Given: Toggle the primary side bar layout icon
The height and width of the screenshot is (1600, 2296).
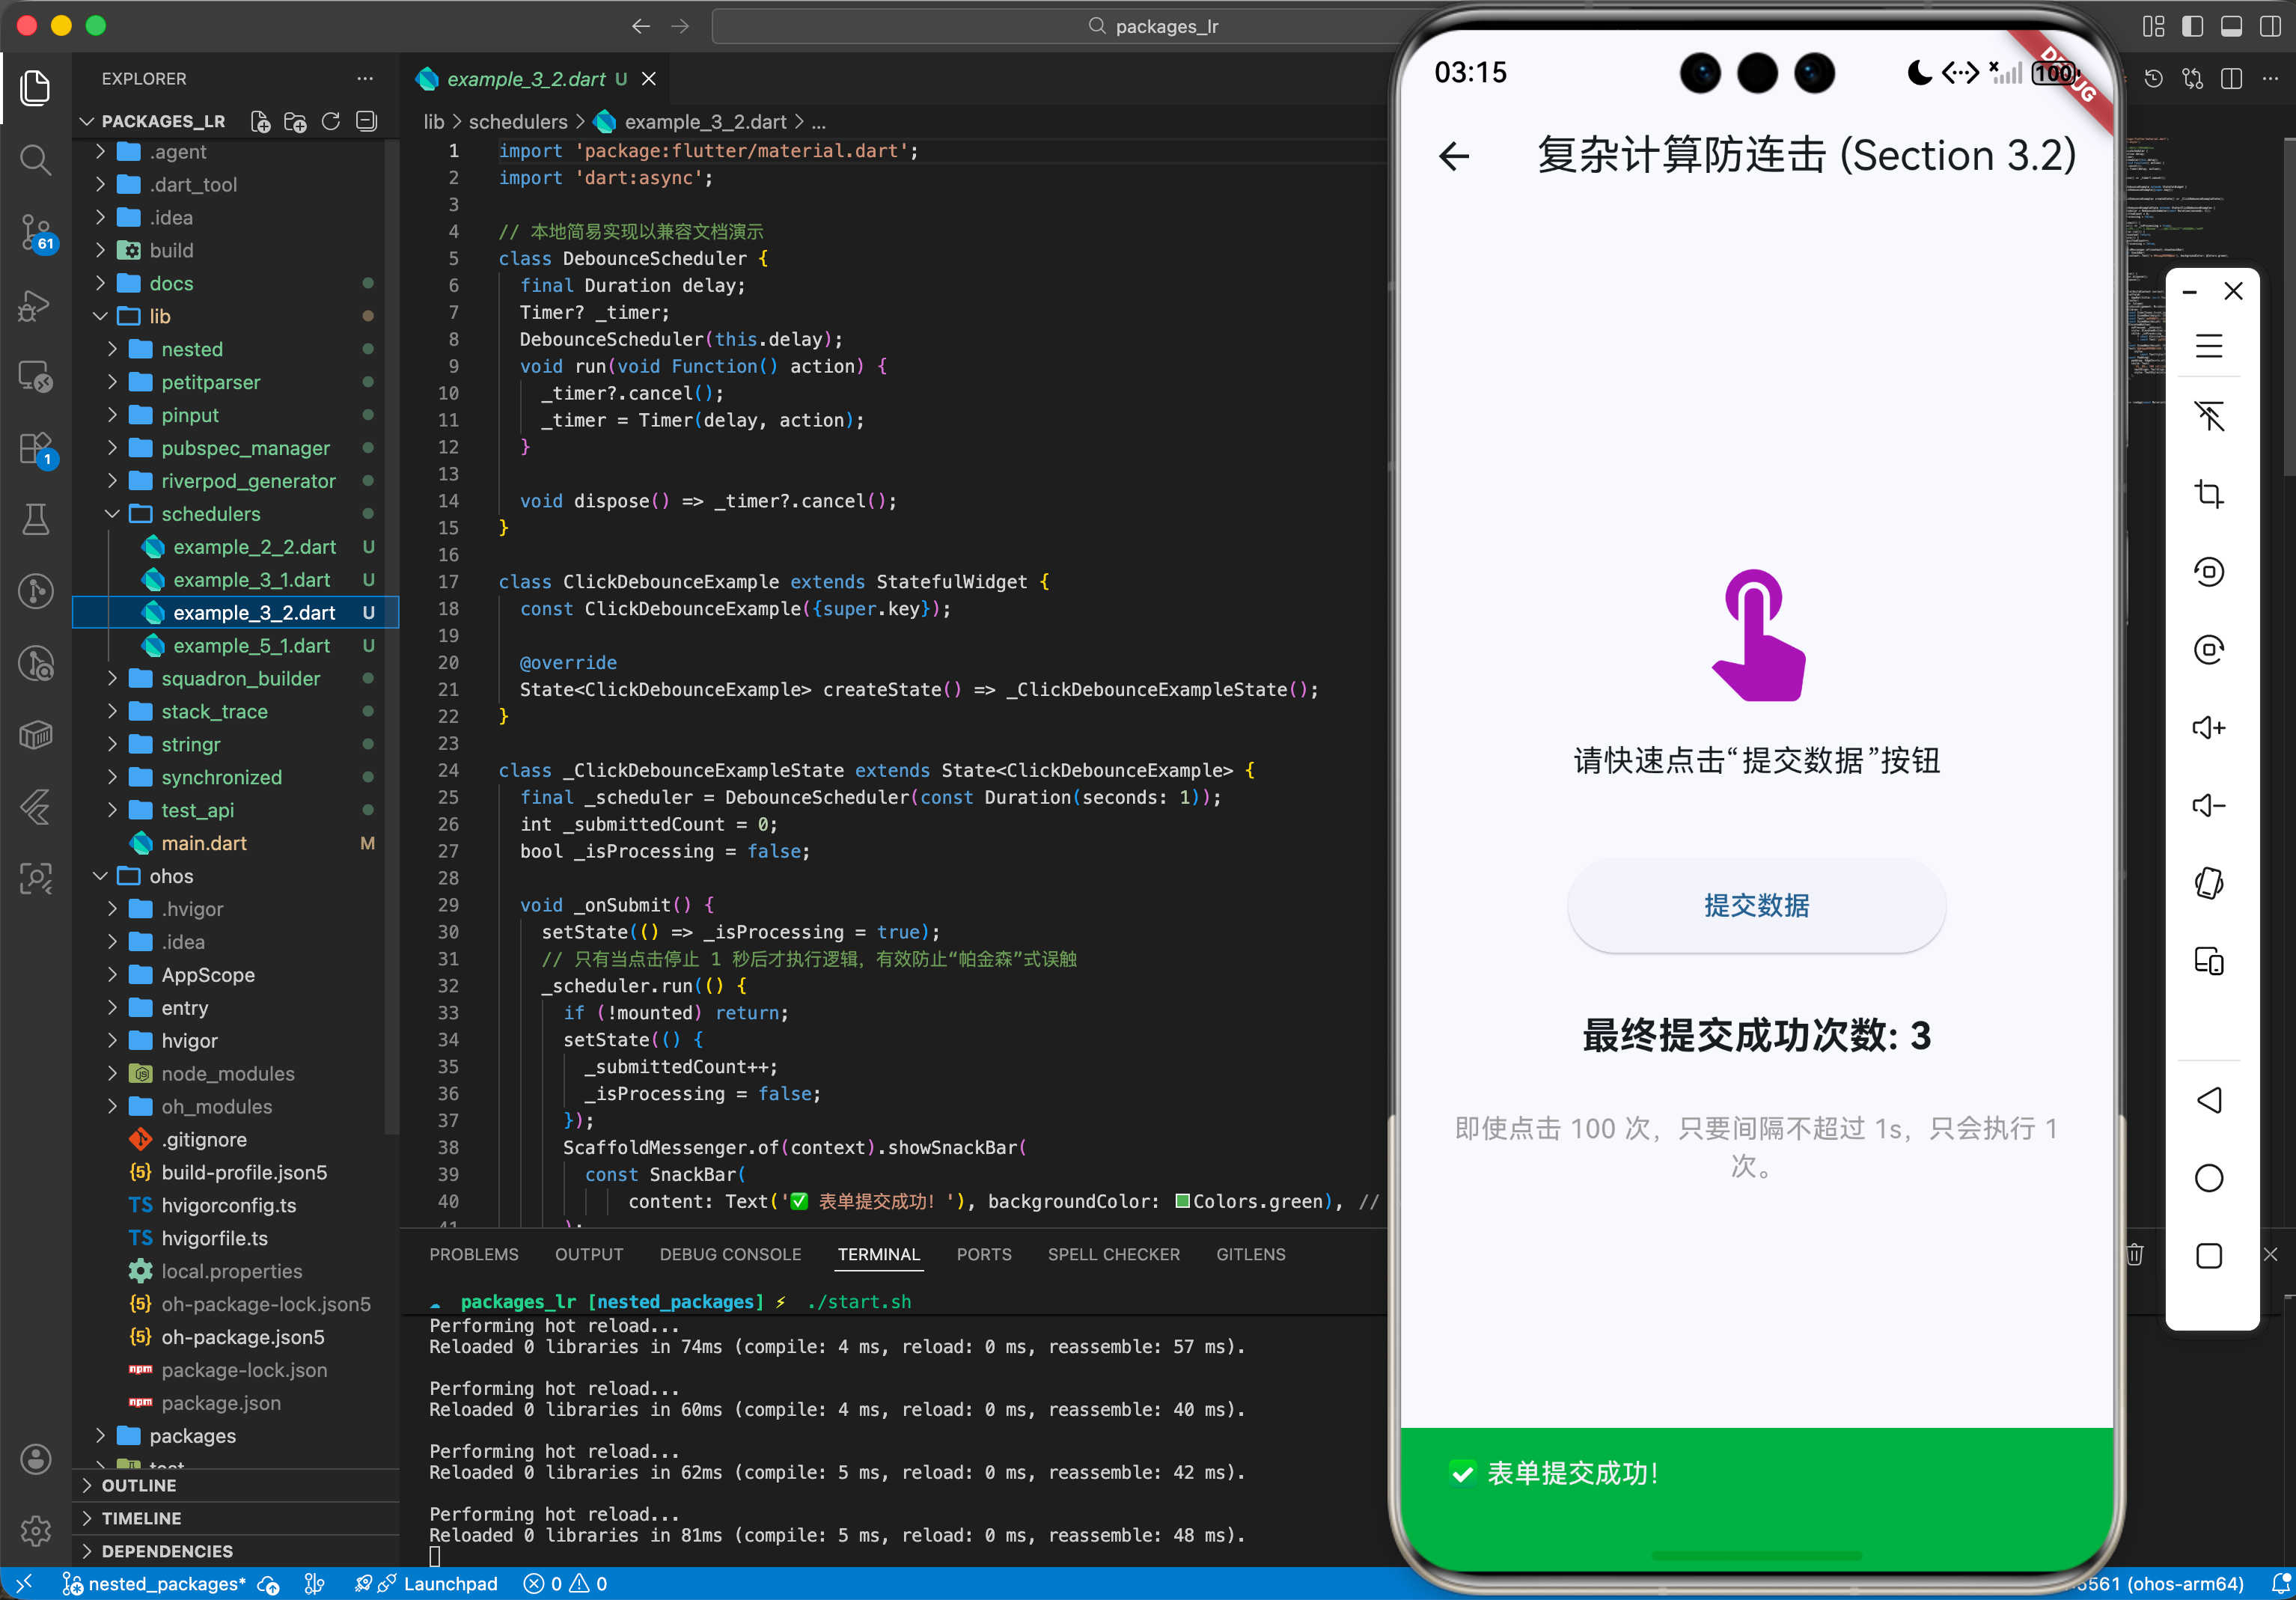Looking at the screenshot, I should pos(2192,26).
